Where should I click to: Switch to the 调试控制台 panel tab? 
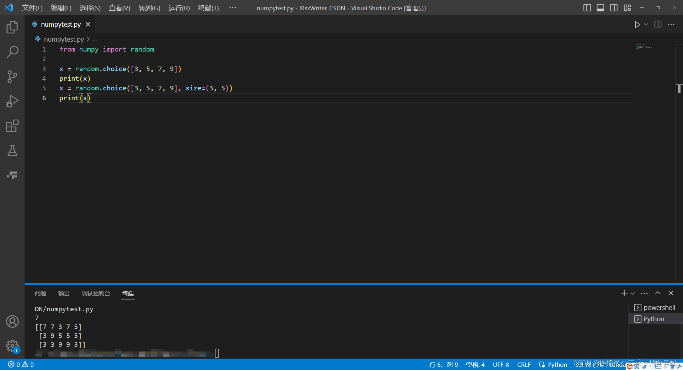click(96, 294)
